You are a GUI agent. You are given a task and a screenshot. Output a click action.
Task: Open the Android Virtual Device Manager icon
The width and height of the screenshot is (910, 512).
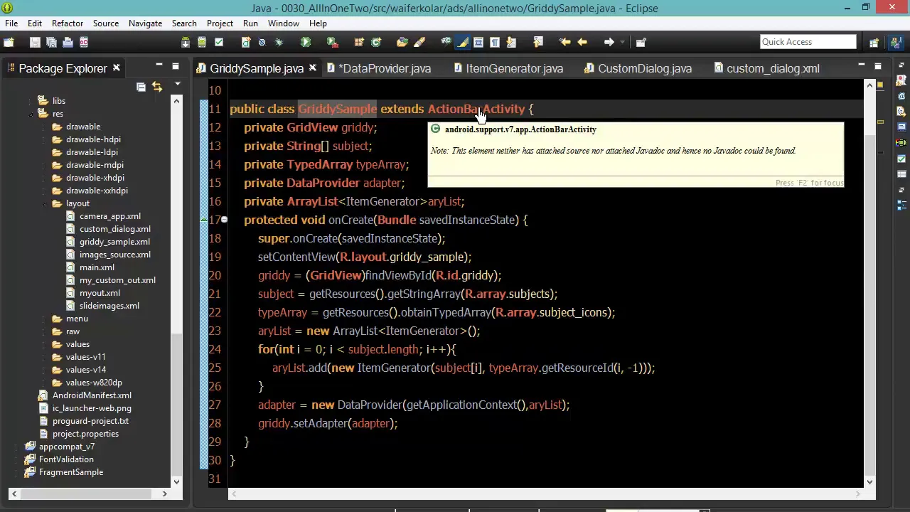tap(202, 42)
